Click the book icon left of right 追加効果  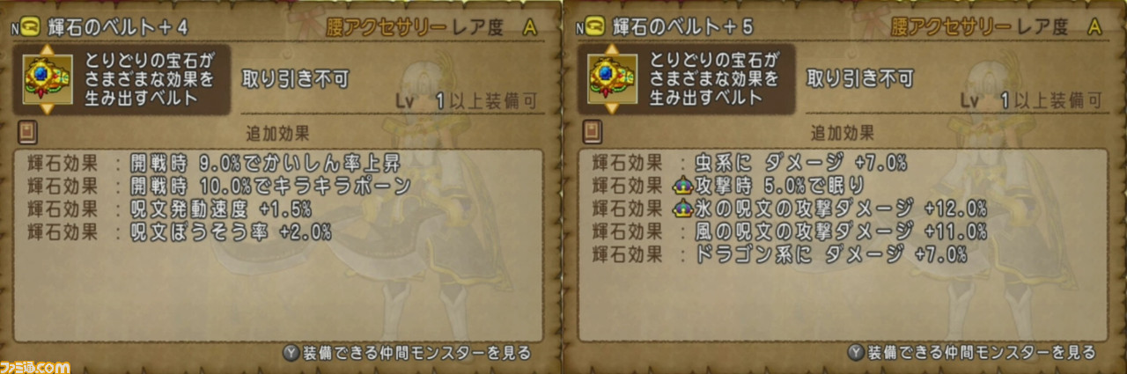point(592,134)
